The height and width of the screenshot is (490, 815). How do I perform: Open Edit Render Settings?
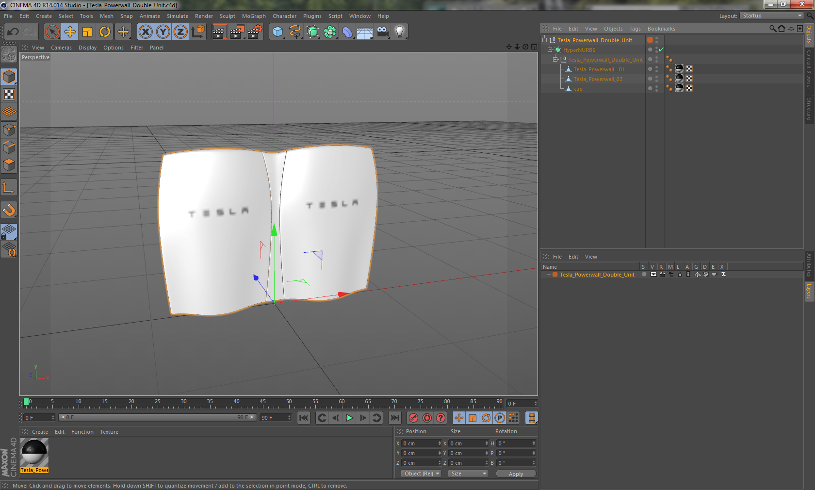[x=255, y=32]
